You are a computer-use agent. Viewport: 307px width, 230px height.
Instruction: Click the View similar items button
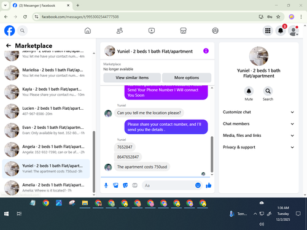coord(132,78)
